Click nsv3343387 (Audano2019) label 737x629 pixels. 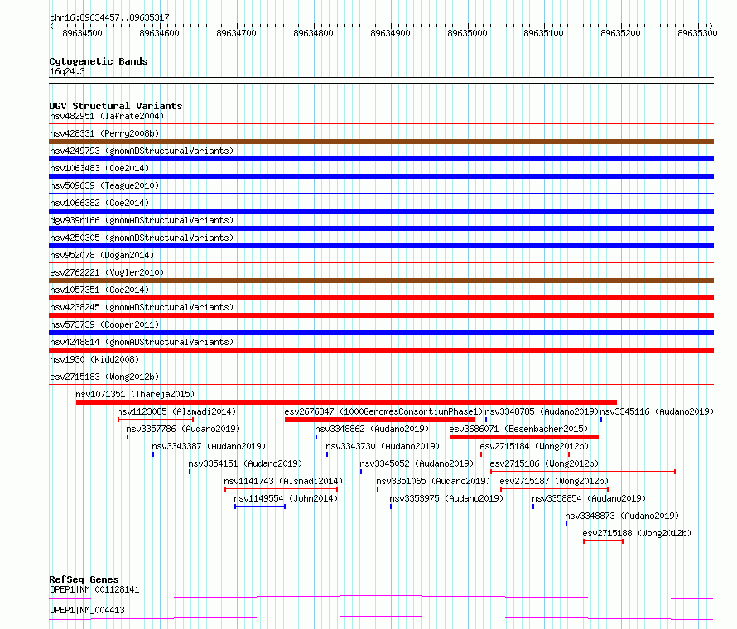click(x=209, y=446)
